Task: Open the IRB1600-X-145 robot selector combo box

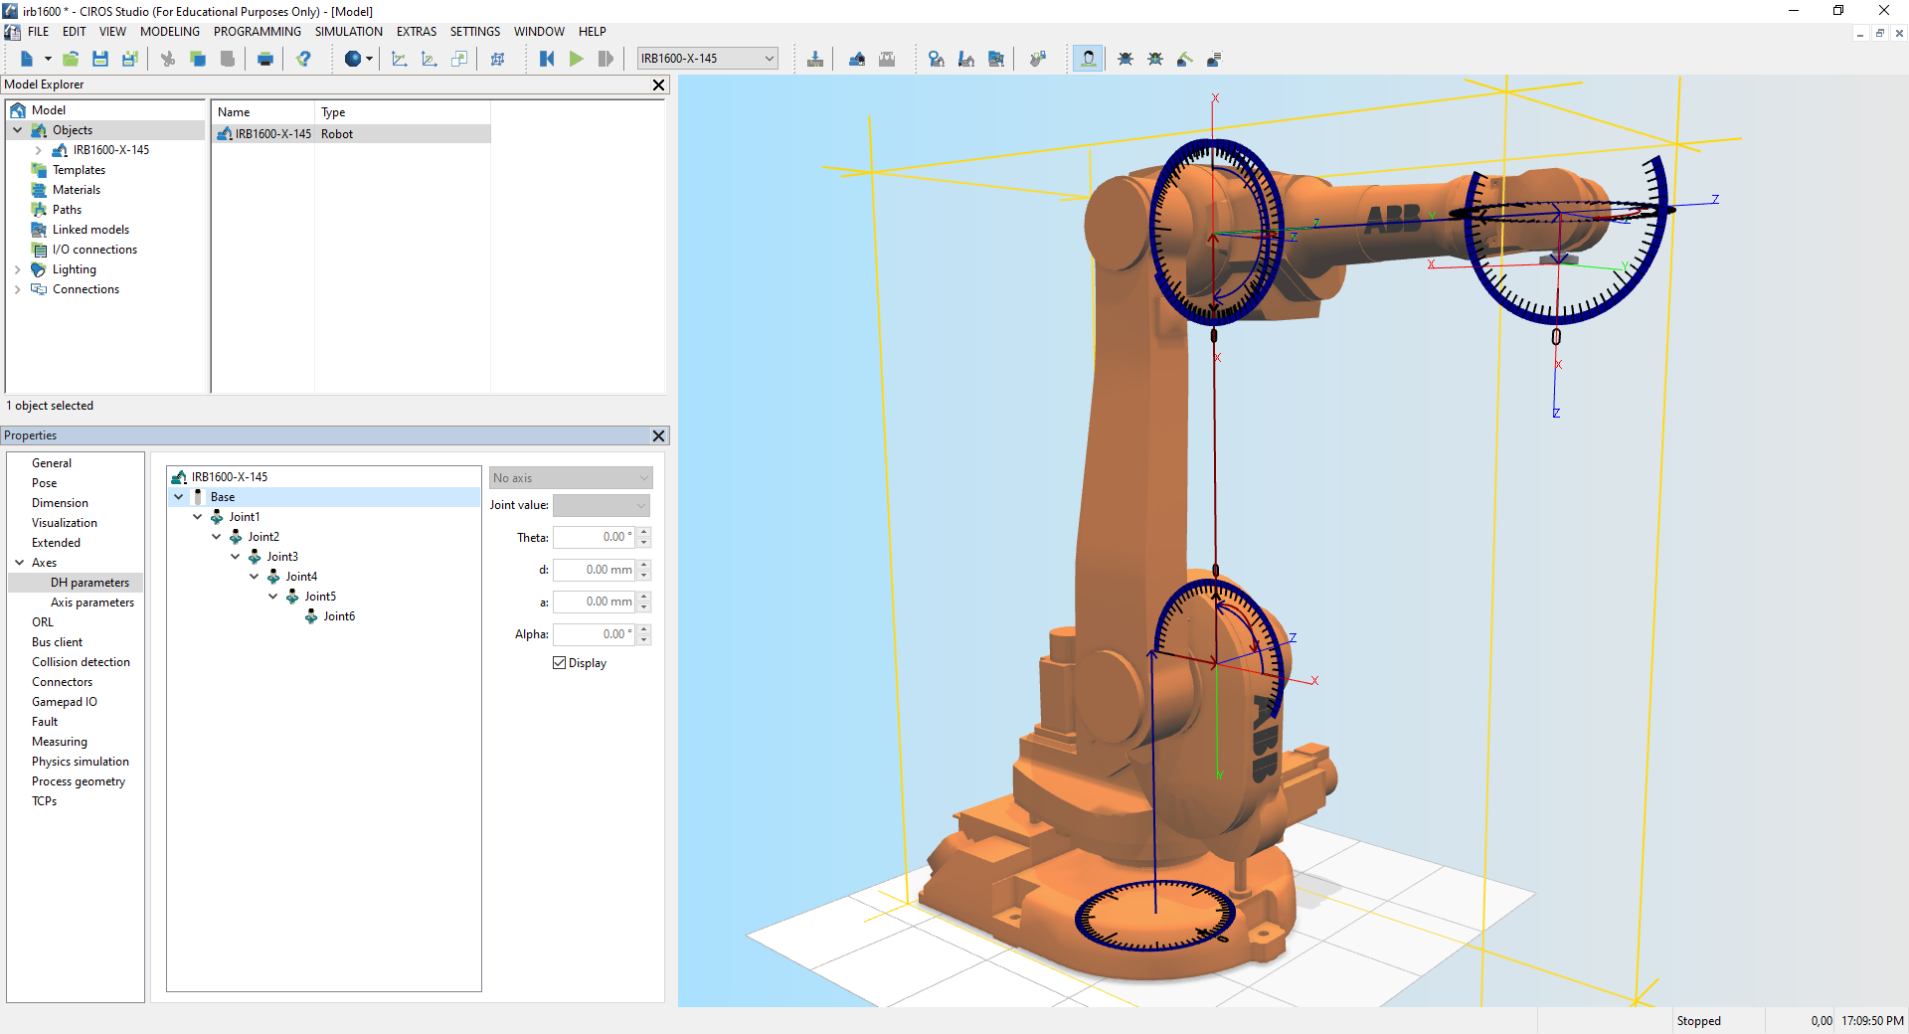Action: point(707,59)
